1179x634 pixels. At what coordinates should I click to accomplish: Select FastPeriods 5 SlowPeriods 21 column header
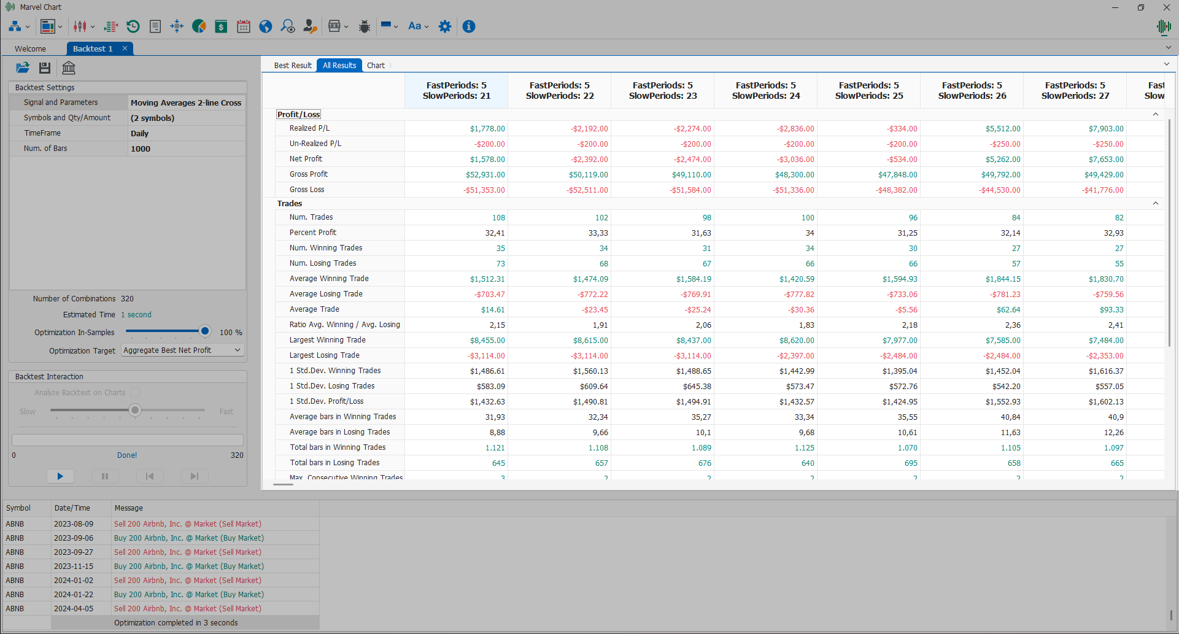pyautogui.click(x=456, y=91)
